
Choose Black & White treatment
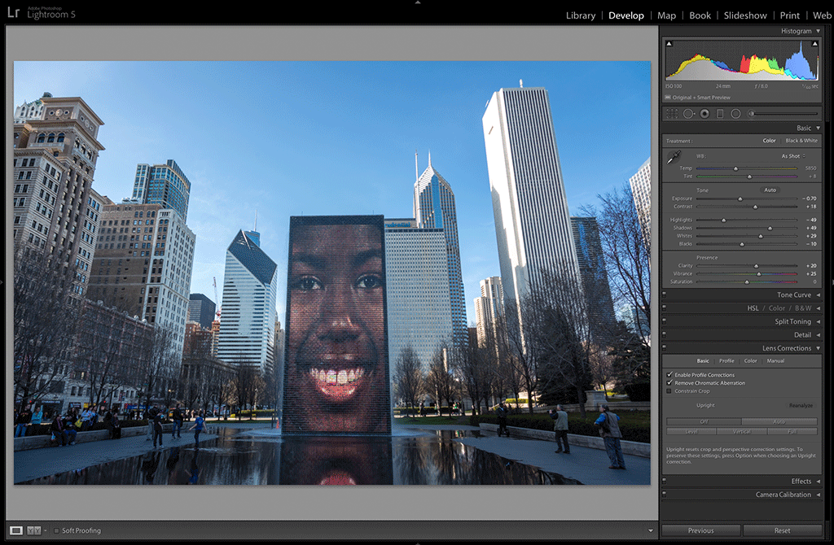coord(801,141)
